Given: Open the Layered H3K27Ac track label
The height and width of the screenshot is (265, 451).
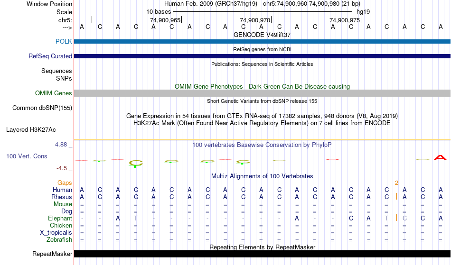Looking at the screenshot, I should tap(31, 130).
